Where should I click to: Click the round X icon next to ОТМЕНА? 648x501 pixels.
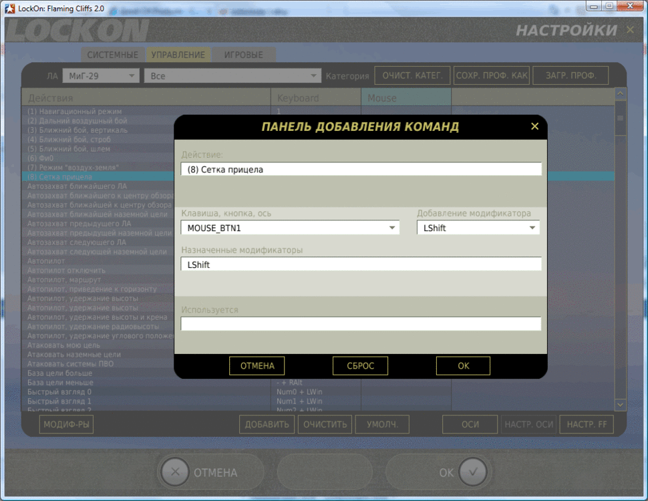tap(175, 472)
